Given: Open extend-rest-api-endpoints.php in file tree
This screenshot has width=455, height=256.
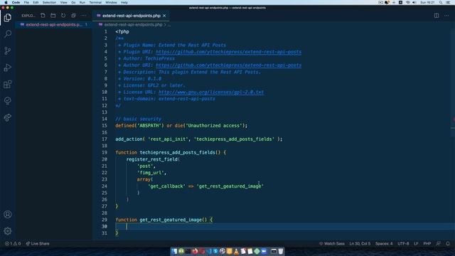Looking at the screenshot, I should point(54,25).
